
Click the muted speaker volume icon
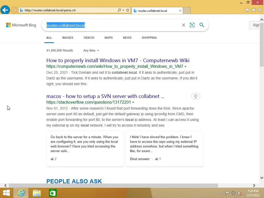(240, 193)
